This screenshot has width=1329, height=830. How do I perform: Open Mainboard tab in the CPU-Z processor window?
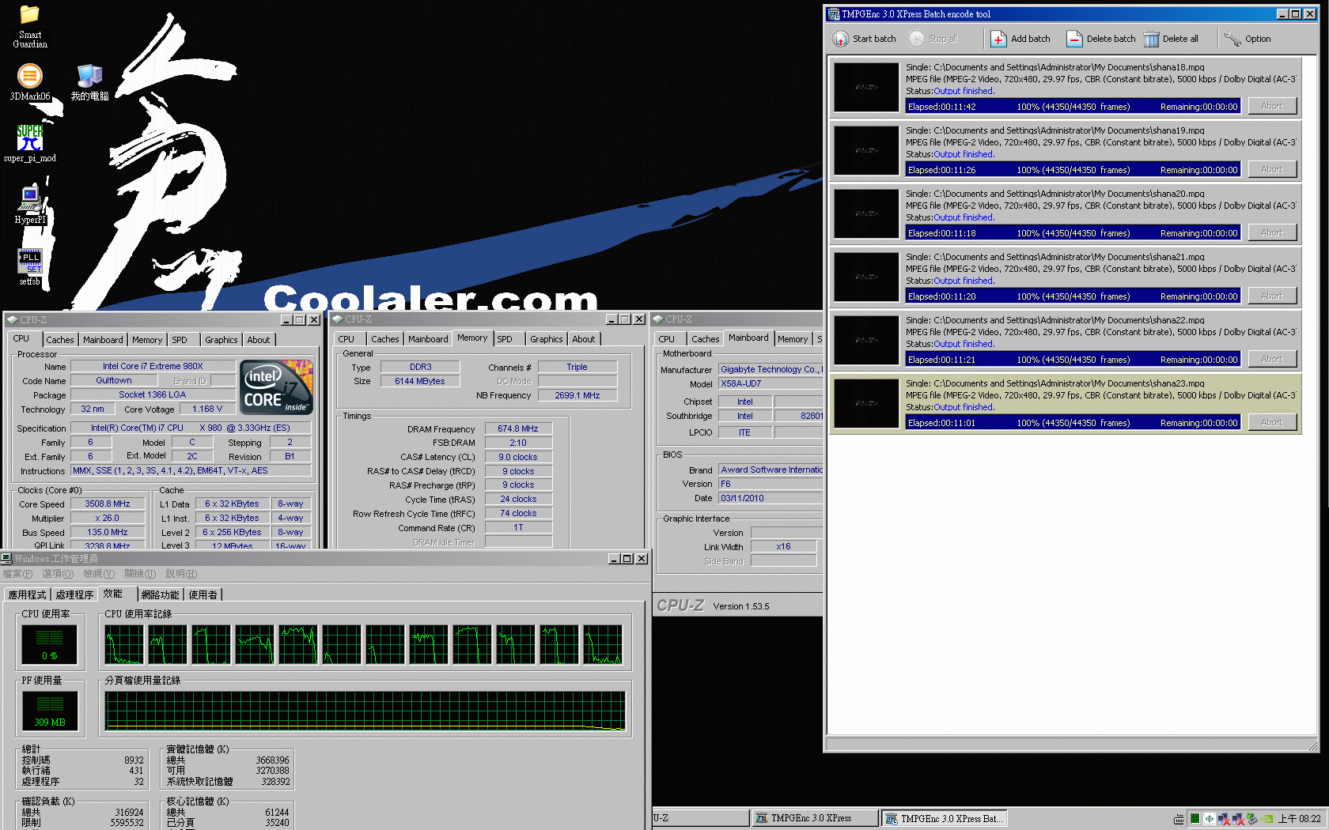point(103,340)
